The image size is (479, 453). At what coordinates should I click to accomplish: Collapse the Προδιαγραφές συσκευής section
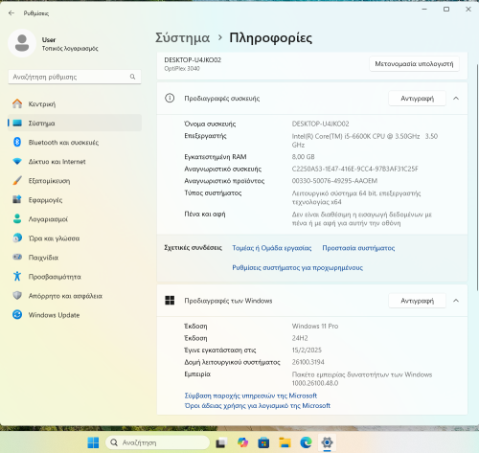[x=456, y=99]
